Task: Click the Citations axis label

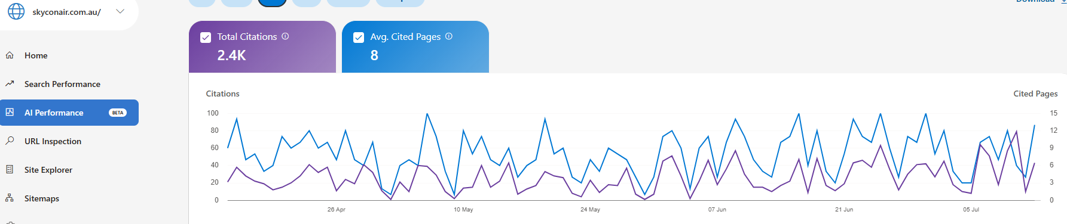Action: 222,94
